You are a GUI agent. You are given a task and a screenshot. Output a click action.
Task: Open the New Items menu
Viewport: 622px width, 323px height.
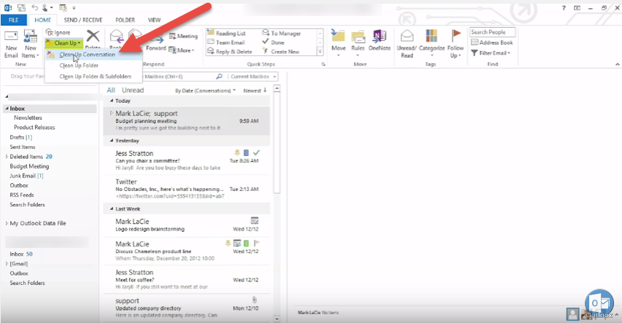[x=30, y=44]
